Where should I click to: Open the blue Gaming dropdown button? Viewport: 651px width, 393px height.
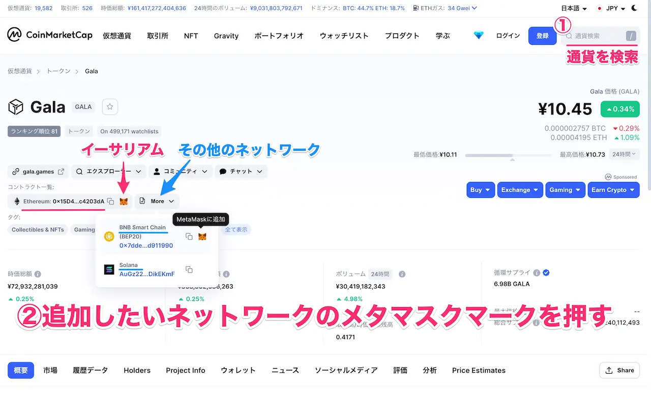click(x=566, y=190)
